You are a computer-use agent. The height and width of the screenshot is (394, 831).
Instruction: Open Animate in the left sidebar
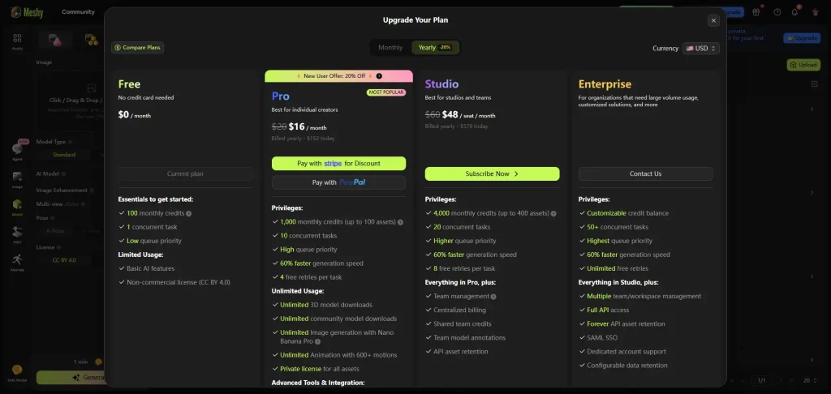(x=18, y=263)
